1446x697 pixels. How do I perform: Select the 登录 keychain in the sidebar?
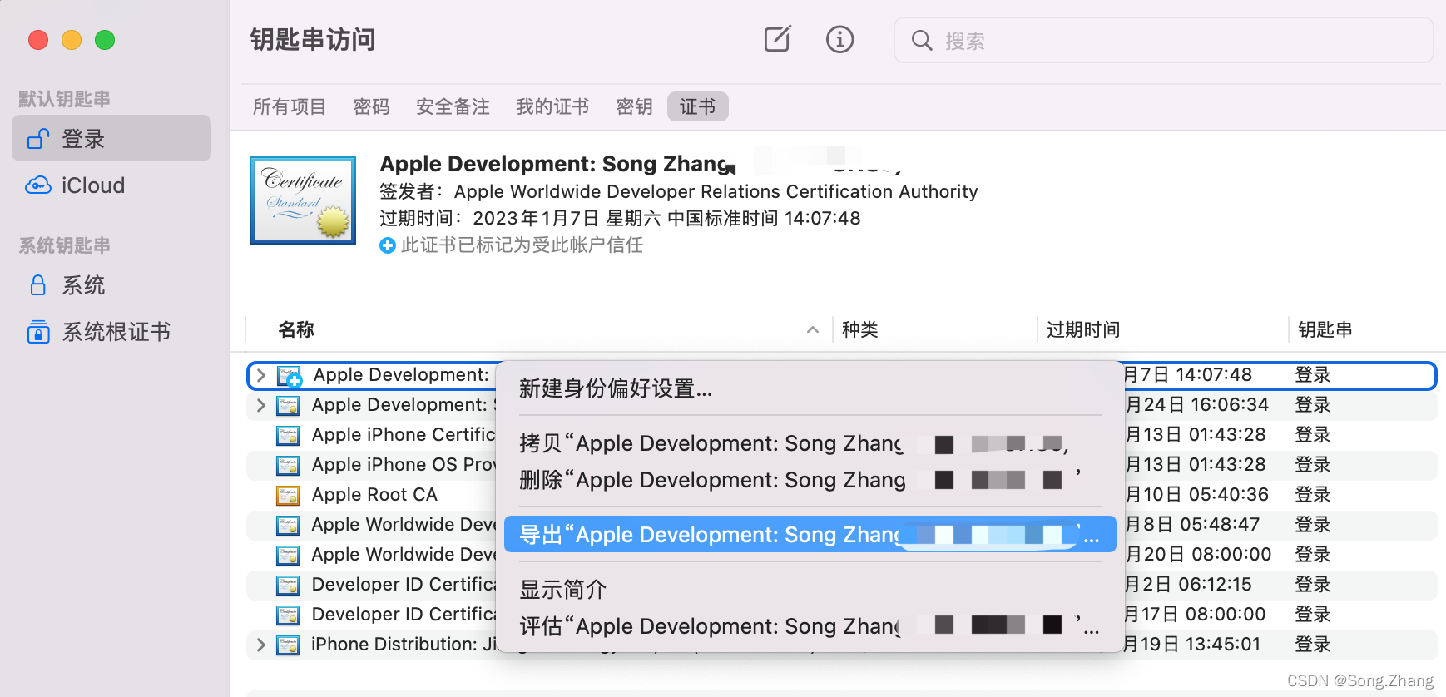pos(111,138)
